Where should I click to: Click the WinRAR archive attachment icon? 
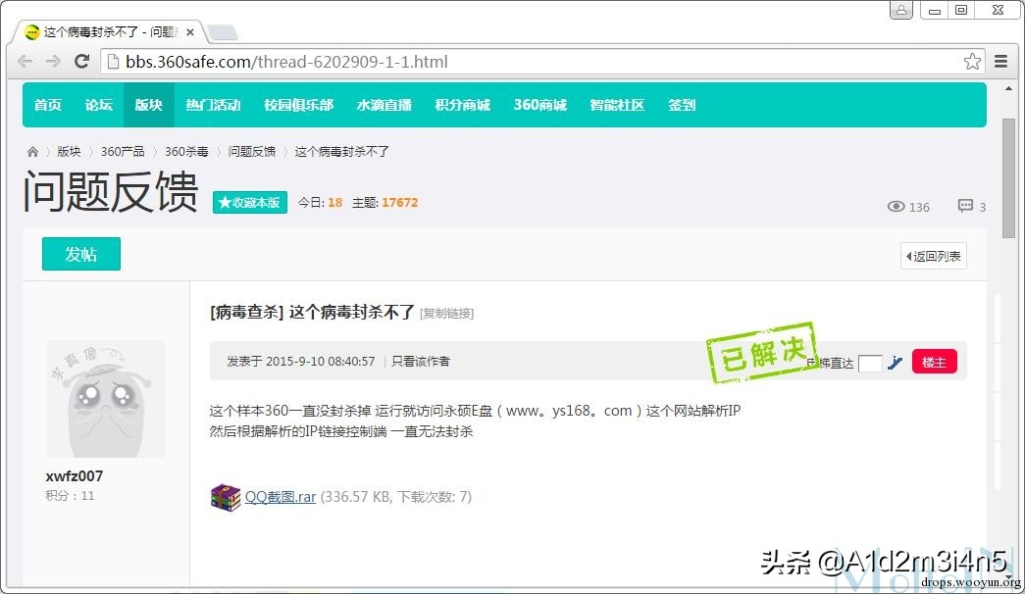tap(226, 497)
